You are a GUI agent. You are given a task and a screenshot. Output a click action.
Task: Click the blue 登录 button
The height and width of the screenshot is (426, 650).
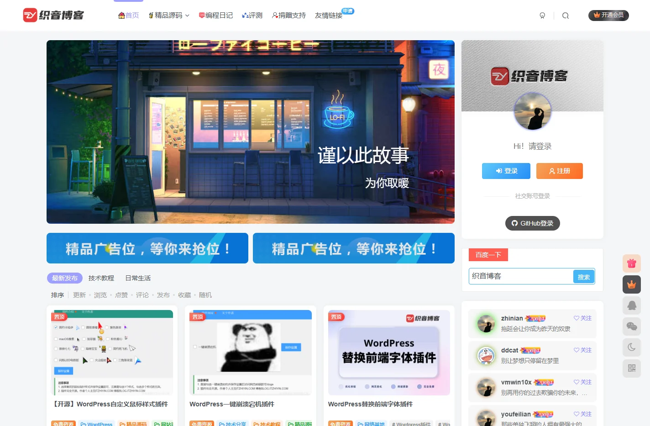(x=506, y=171)
